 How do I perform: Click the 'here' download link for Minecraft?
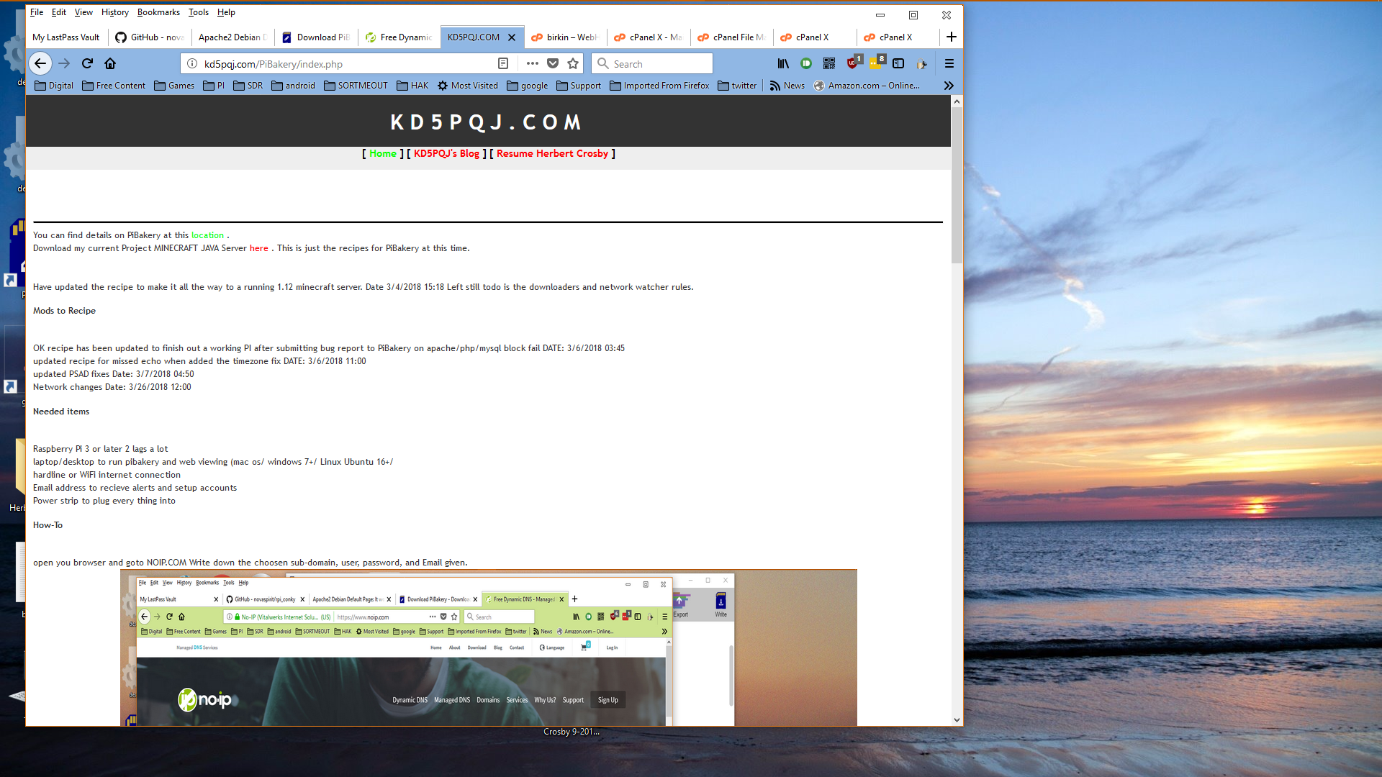(259, 247)
